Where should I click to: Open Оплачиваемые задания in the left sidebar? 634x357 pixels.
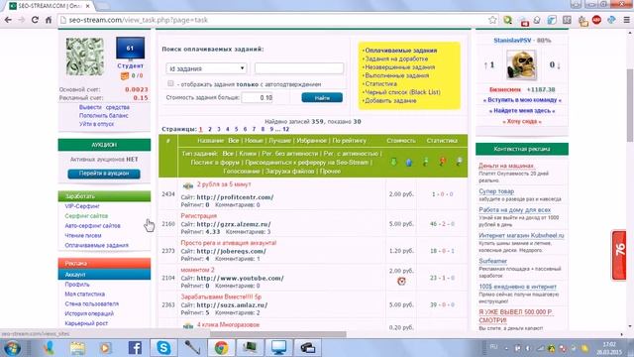click(97, 245)
